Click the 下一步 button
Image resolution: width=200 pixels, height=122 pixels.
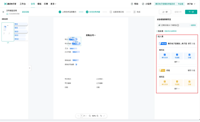pos(191,12)
